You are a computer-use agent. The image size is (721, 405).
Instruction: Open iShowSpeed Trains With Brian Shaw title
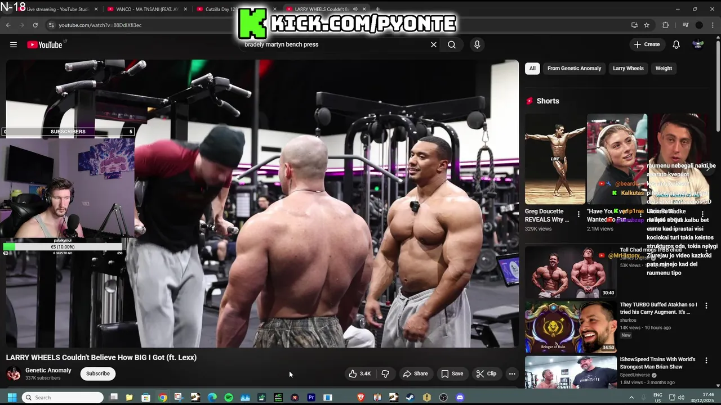(x=657, y=363)
